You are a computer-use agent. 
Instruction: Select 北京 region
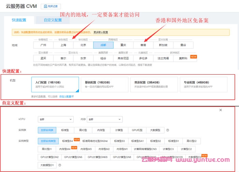(x=83, y=45)
